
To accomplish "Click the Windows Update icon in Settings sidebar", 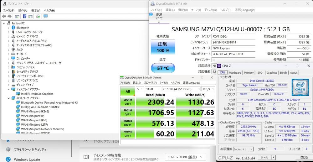I will pos(8,159).
